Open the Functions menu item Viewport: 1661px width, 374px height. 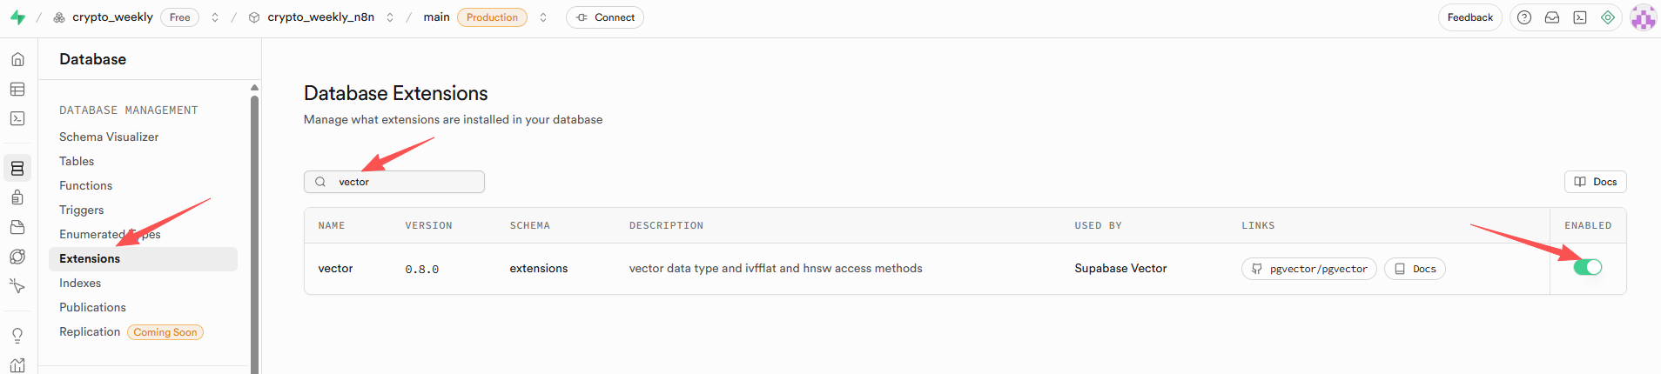(x=85, y=185)
